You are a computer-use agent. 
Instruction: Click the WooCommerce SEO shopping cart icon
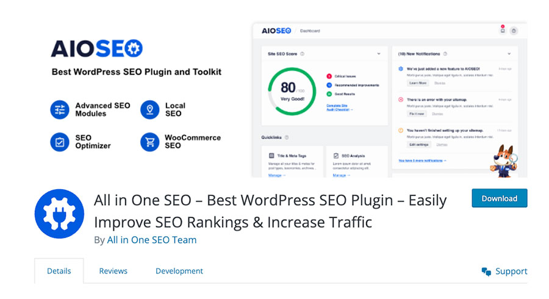(x=150, y=142)
